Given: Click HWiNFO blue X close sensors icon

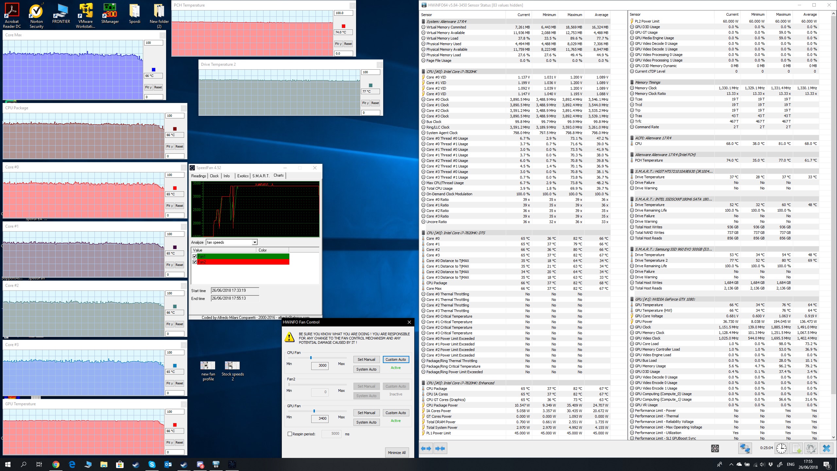Looking at the screenshot, I should [826, 448].
